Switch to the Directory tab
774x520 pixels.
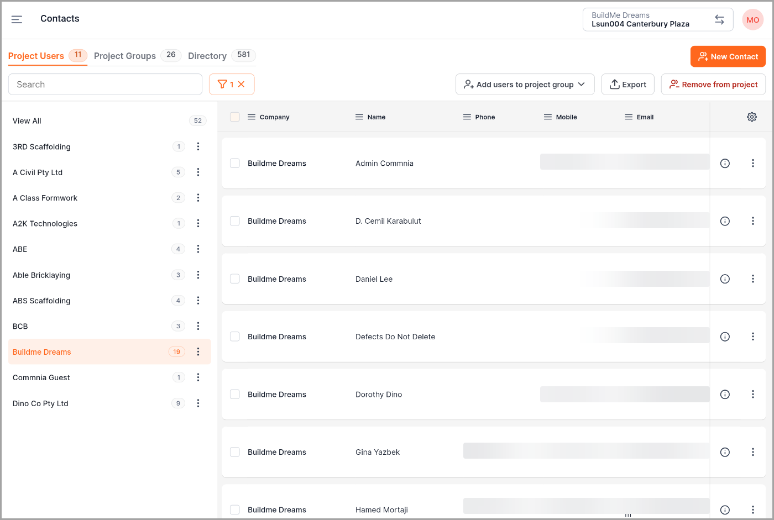tap(207, 56)
